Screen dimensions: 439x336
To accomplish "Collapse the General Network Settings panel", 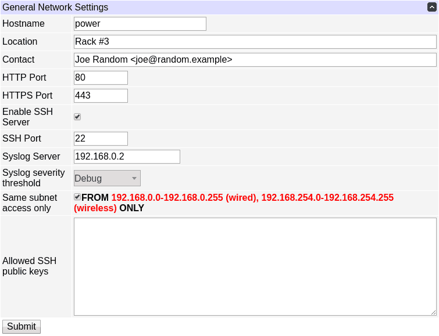I will coord(431,8).
